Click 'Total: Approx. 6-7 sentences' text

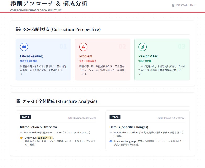tap(171, 118)
